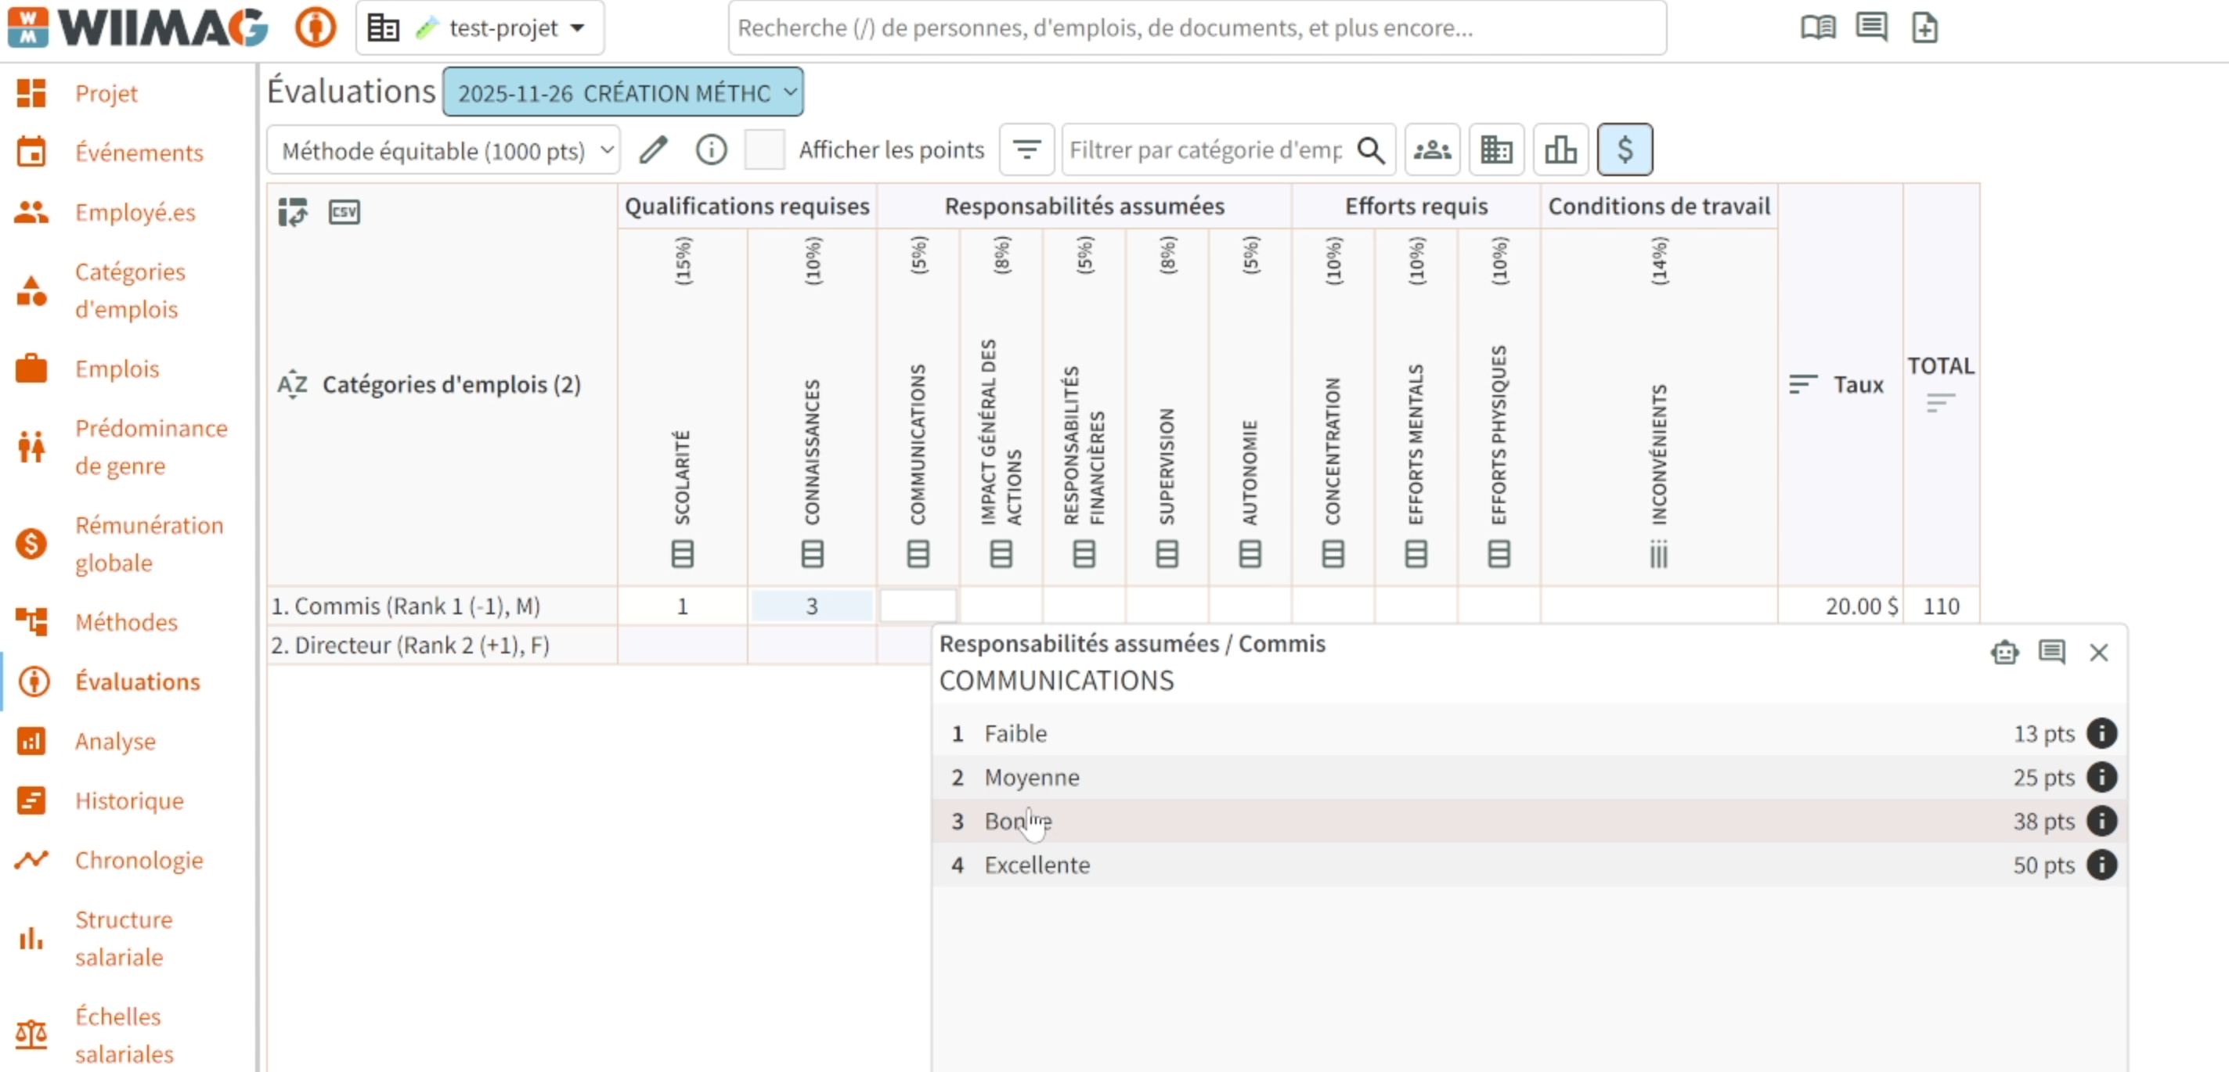Click the bar chart icon in toolbar
The height and width of the screenshot is (1072, 2229).
tap(1560, 150)
